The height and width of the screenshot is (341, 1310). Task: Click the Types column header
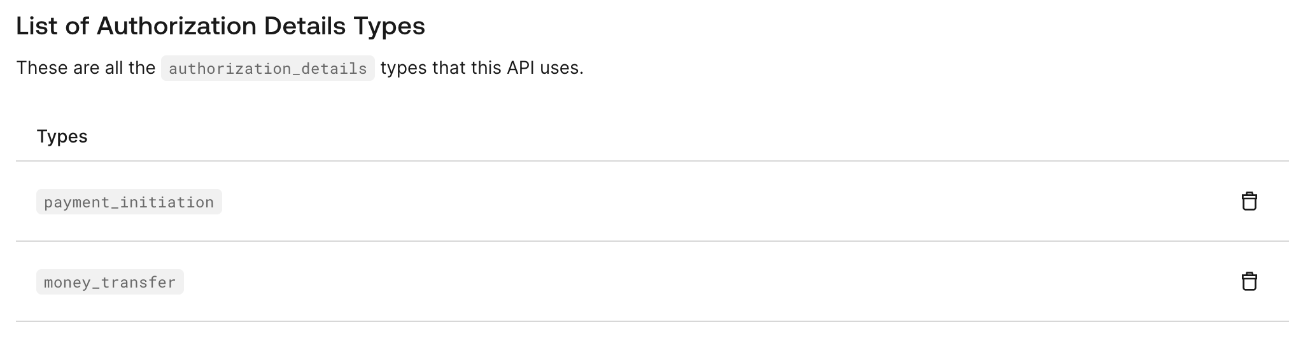coord(62,137)
